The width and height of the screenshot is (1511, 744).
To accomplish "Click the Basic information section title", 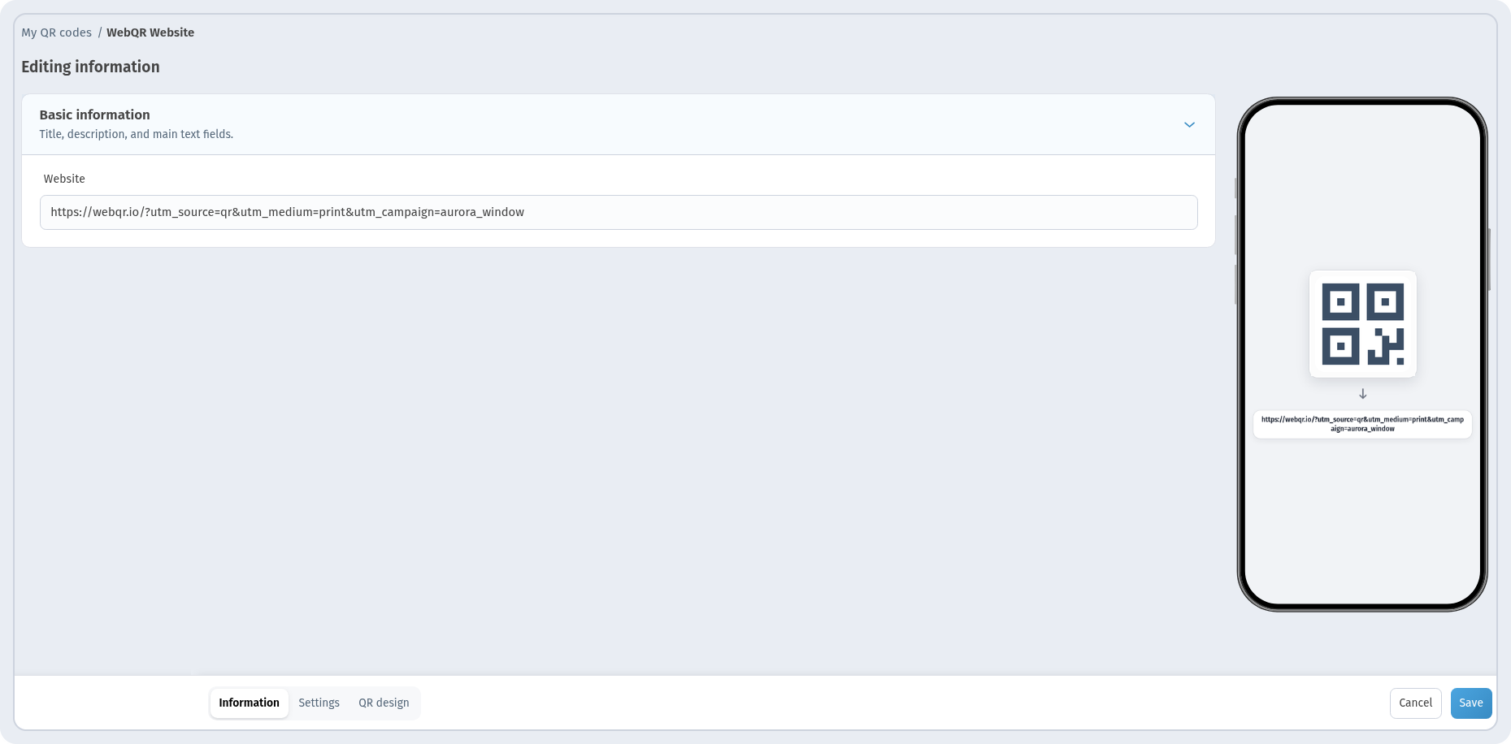I will click(x=94, y=115).
